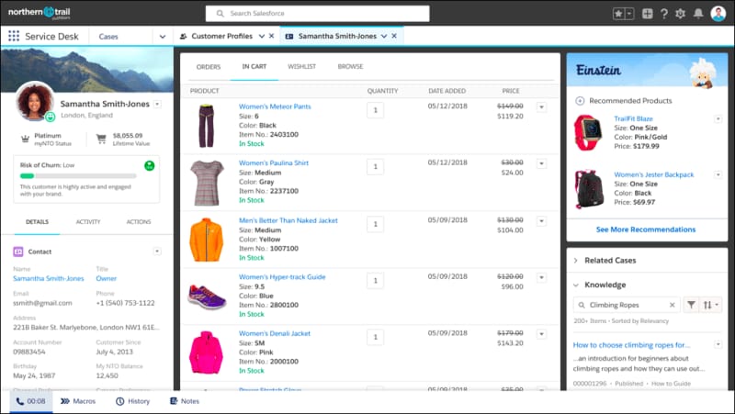Switch to the BROWSE tab
This screenshot has height=414, width=735.
point(350,66)
